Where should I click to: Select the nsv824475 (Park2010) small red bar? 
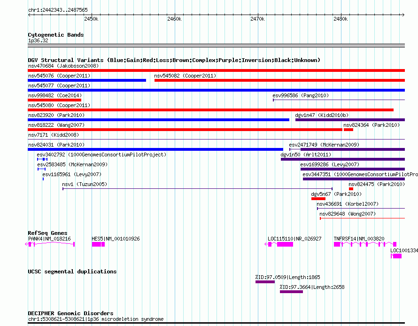(351, 189)
